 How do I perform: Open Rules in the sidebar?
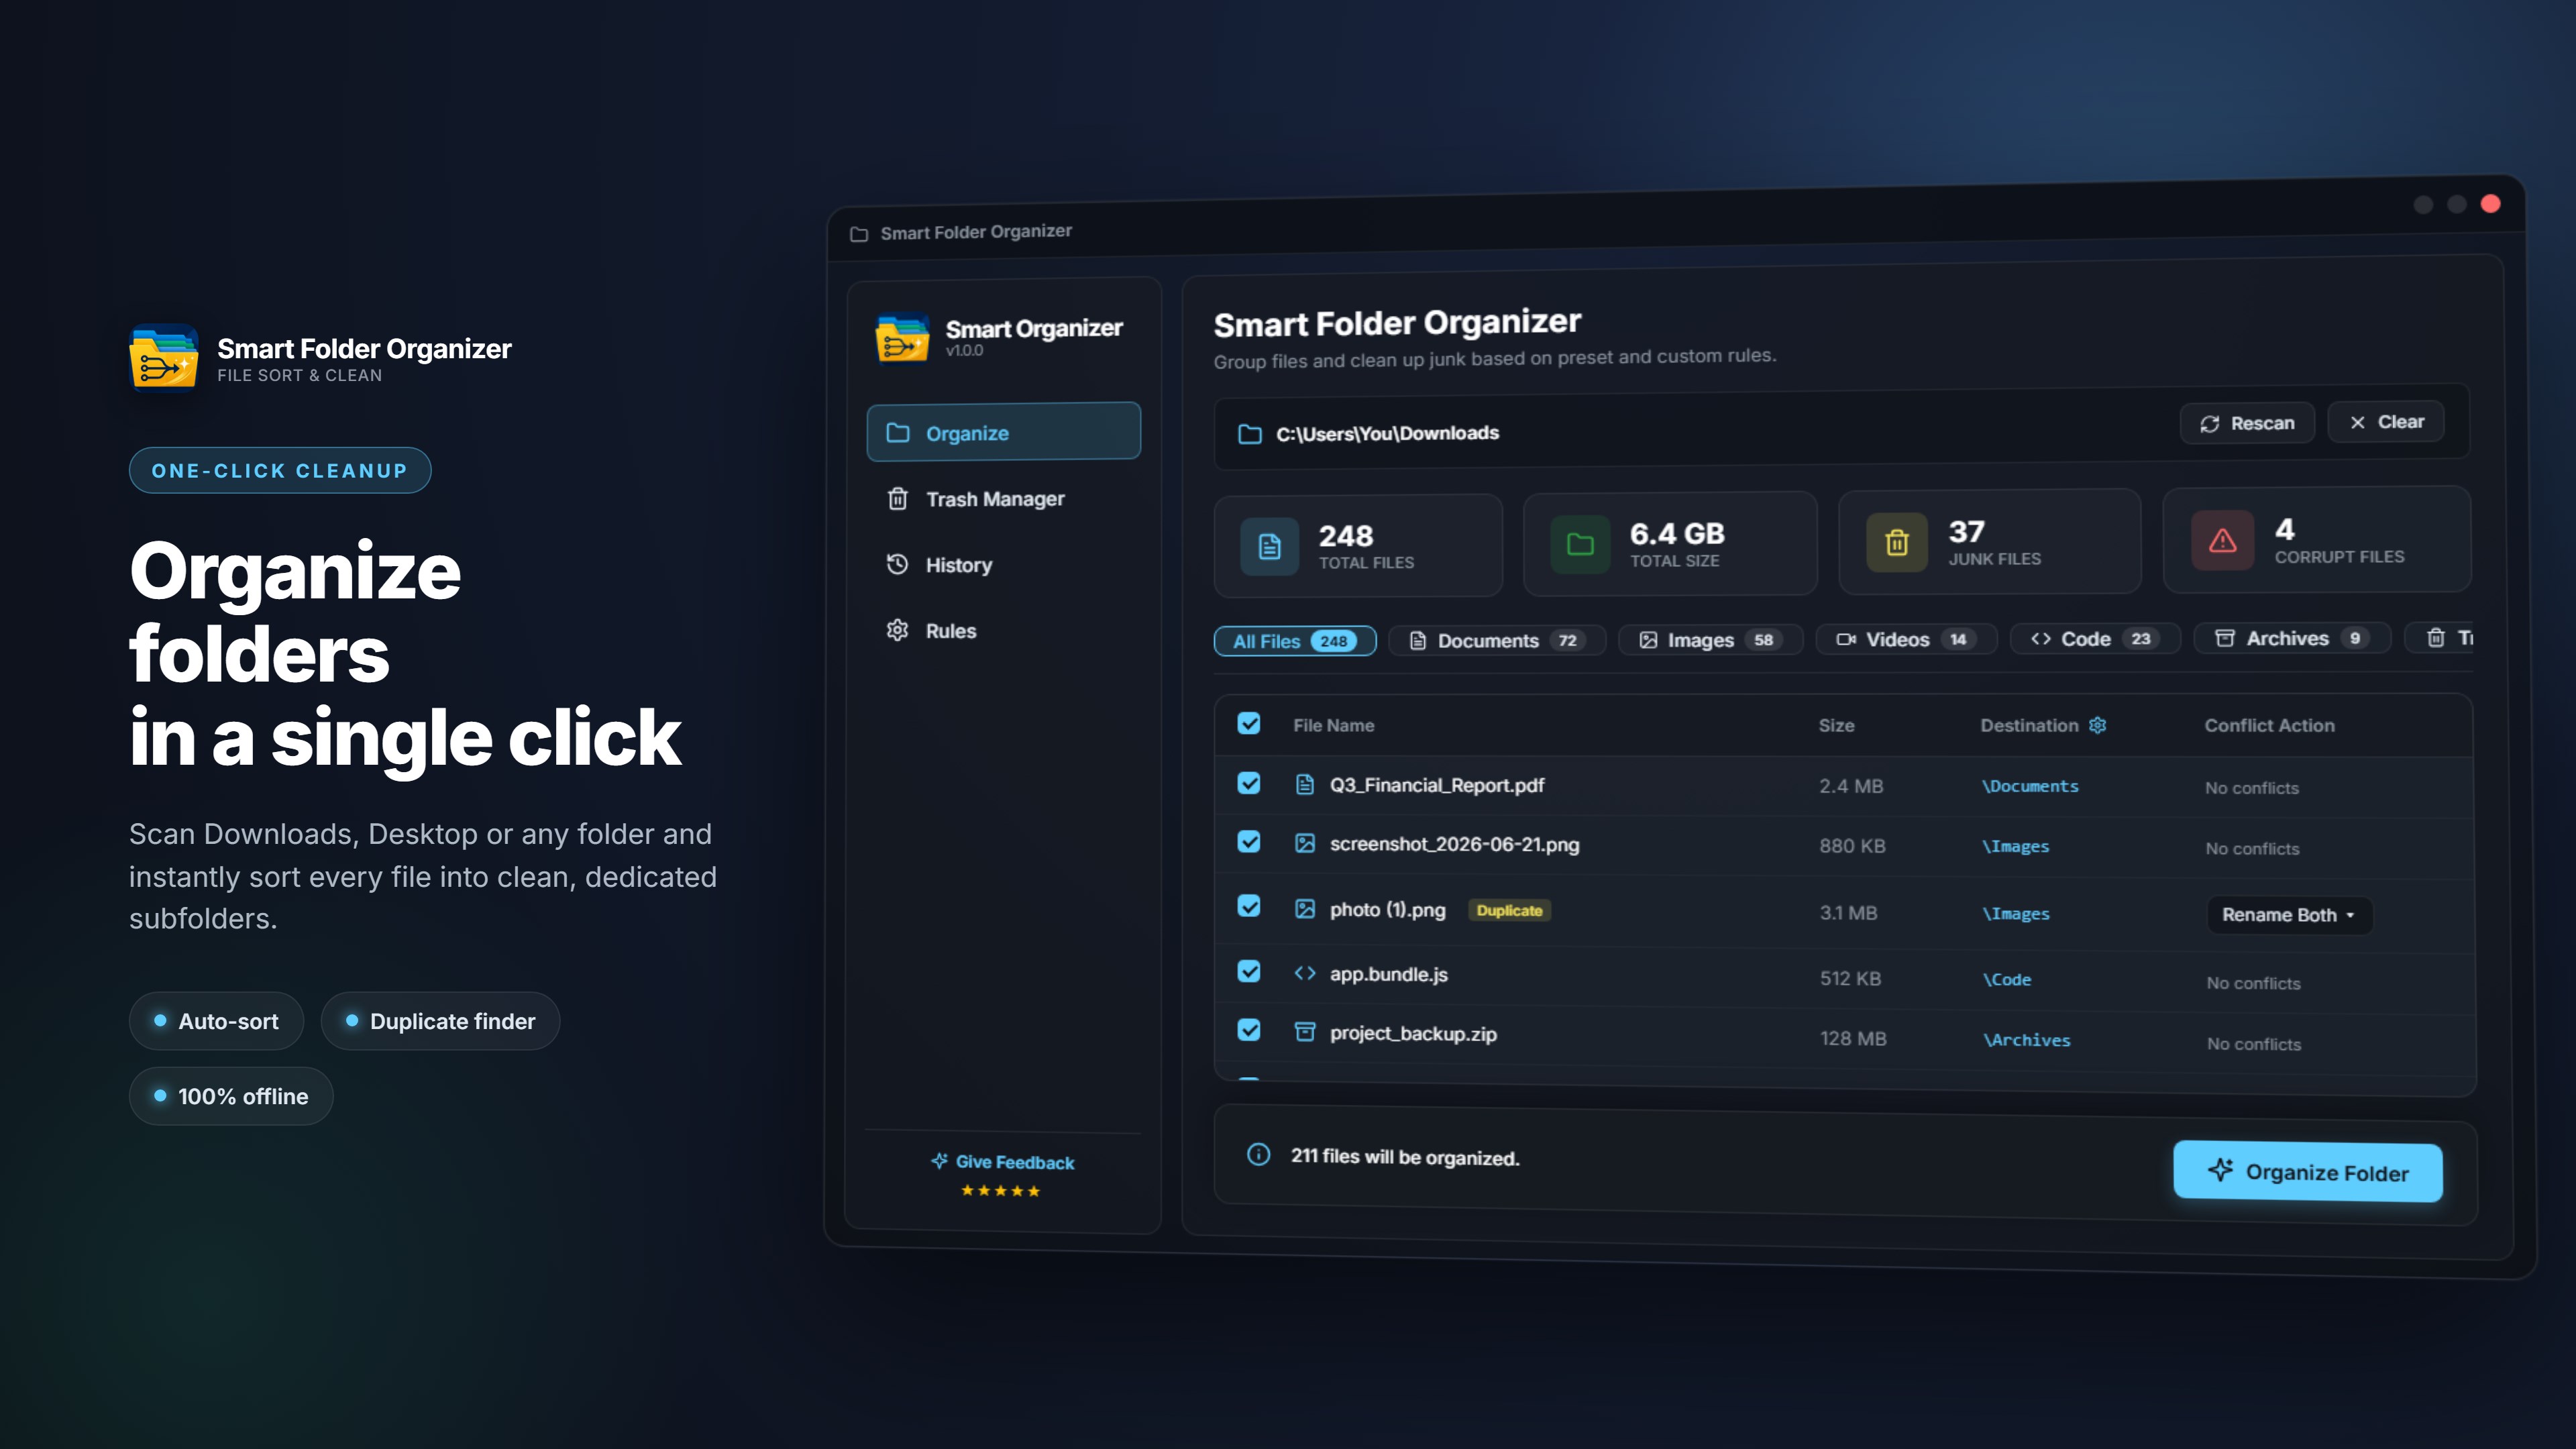[x=1003, y=630]
